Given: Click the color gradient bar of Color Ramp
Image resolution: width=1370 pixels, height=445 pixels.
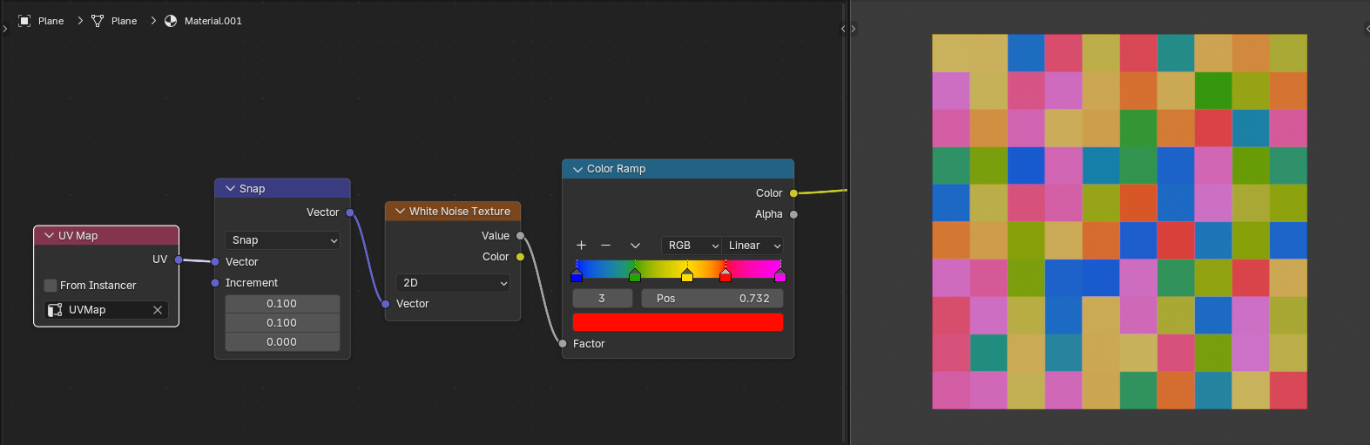Looking at the screenshot, I should 678,269.
